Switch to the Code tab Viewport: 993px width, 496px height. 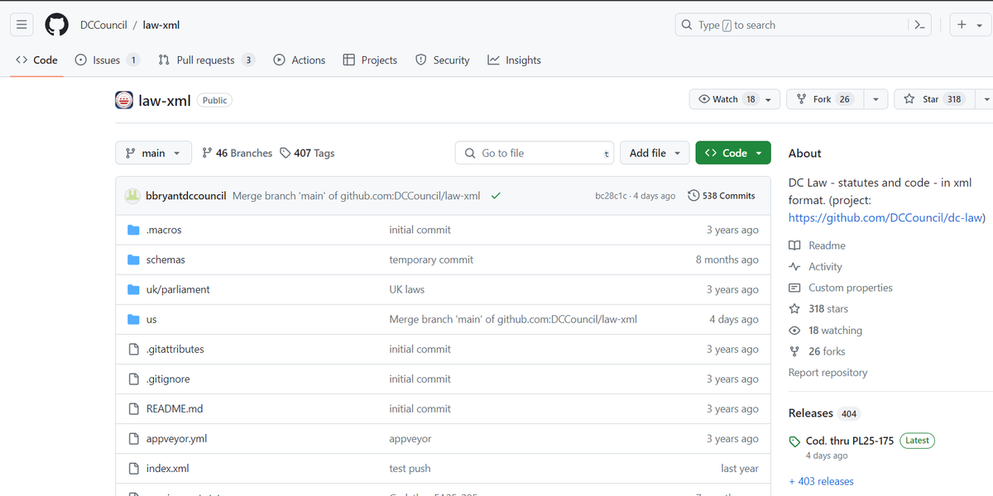[36, 60]
